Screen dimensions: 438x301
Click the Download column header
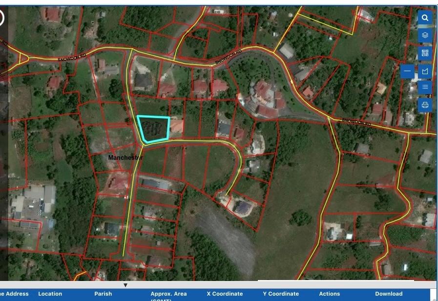click(x=389, y=294)
